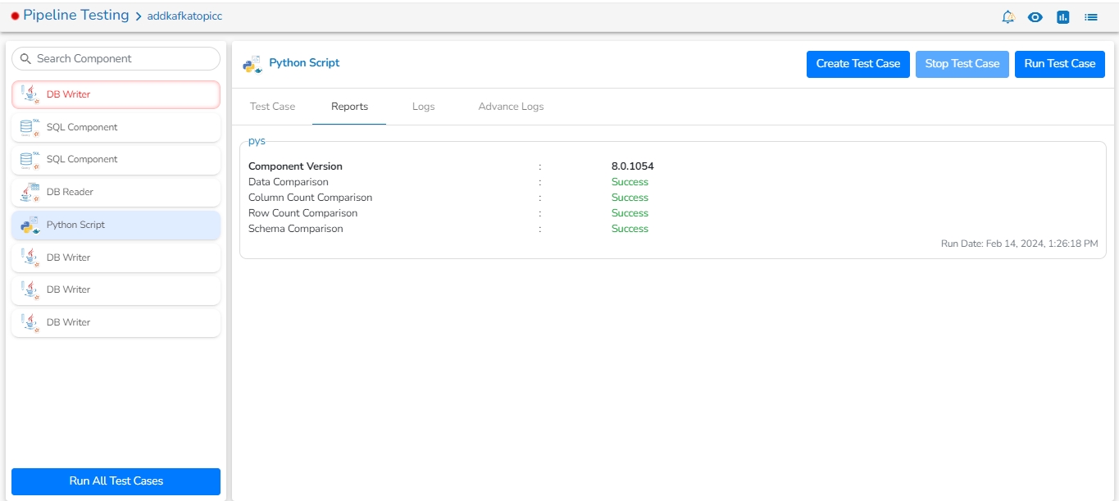Click the magnifier icon in the search box

click(25, 59)
